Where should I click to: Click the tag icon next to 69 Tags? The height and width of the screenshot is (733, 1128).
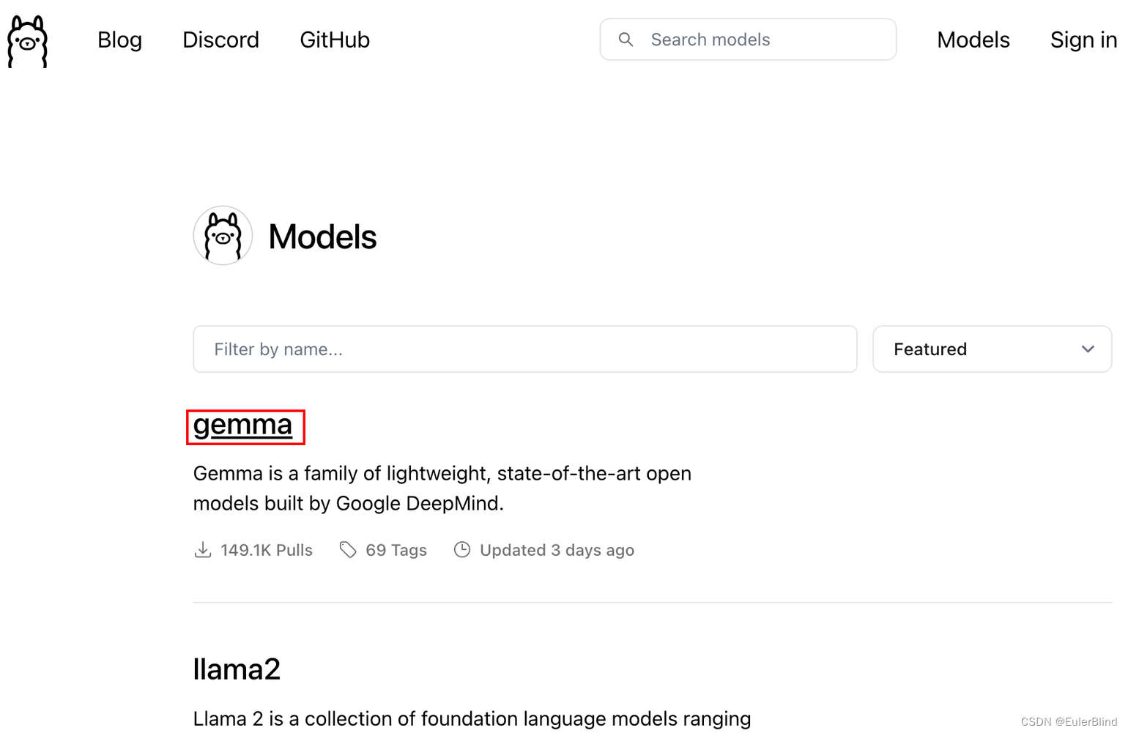(348, 550)
